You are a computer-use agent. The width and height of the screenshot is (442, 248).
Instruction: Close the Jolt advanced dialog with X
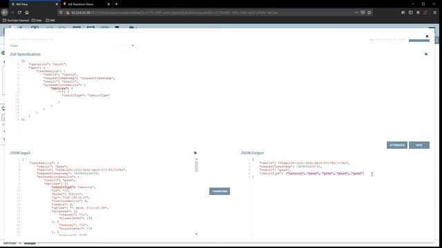[427, 37]
